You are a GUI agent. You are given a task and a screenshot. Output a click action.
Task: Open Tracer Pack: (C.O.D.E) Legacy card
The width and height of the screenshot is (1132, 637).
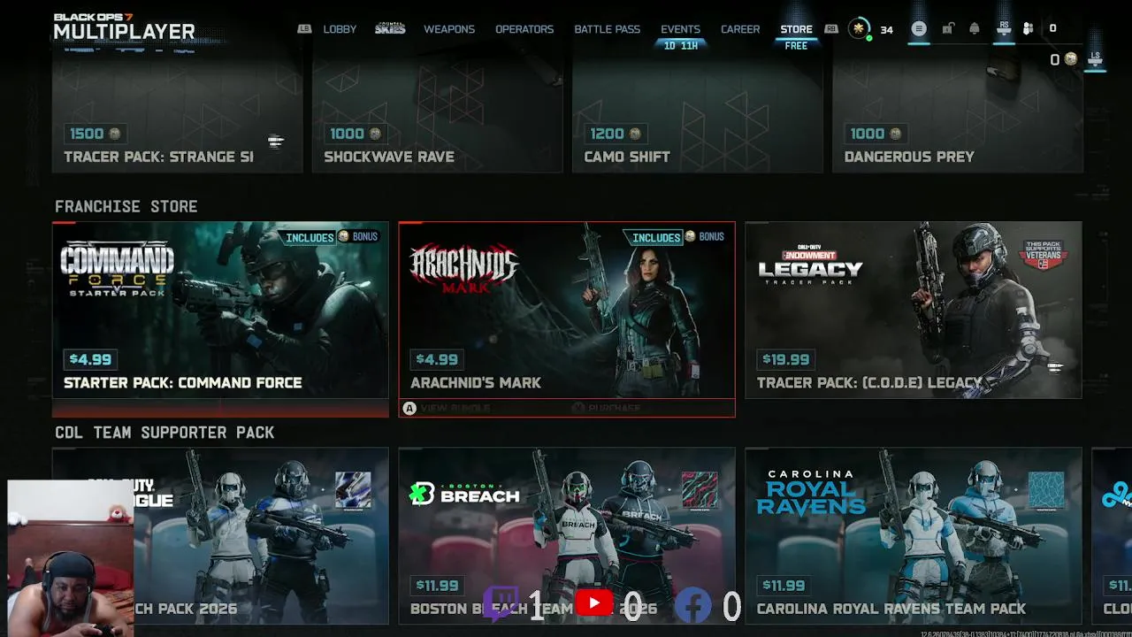(914, 311)
